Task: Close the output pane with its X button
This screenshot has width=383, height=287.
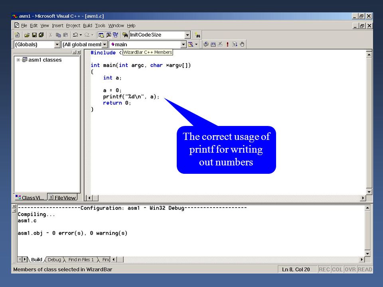Action: pyautogui.click(x=14, y=206)
